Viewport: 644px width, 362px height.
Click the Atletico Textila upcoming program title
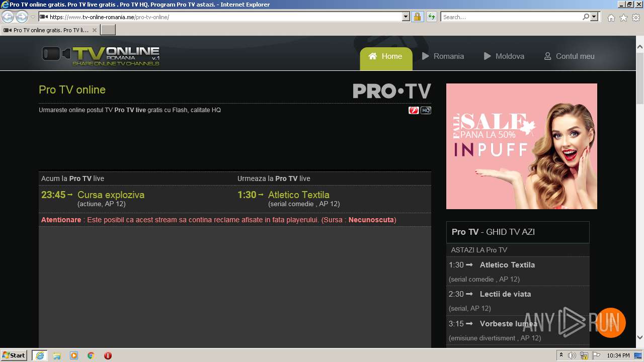[299, 195]
